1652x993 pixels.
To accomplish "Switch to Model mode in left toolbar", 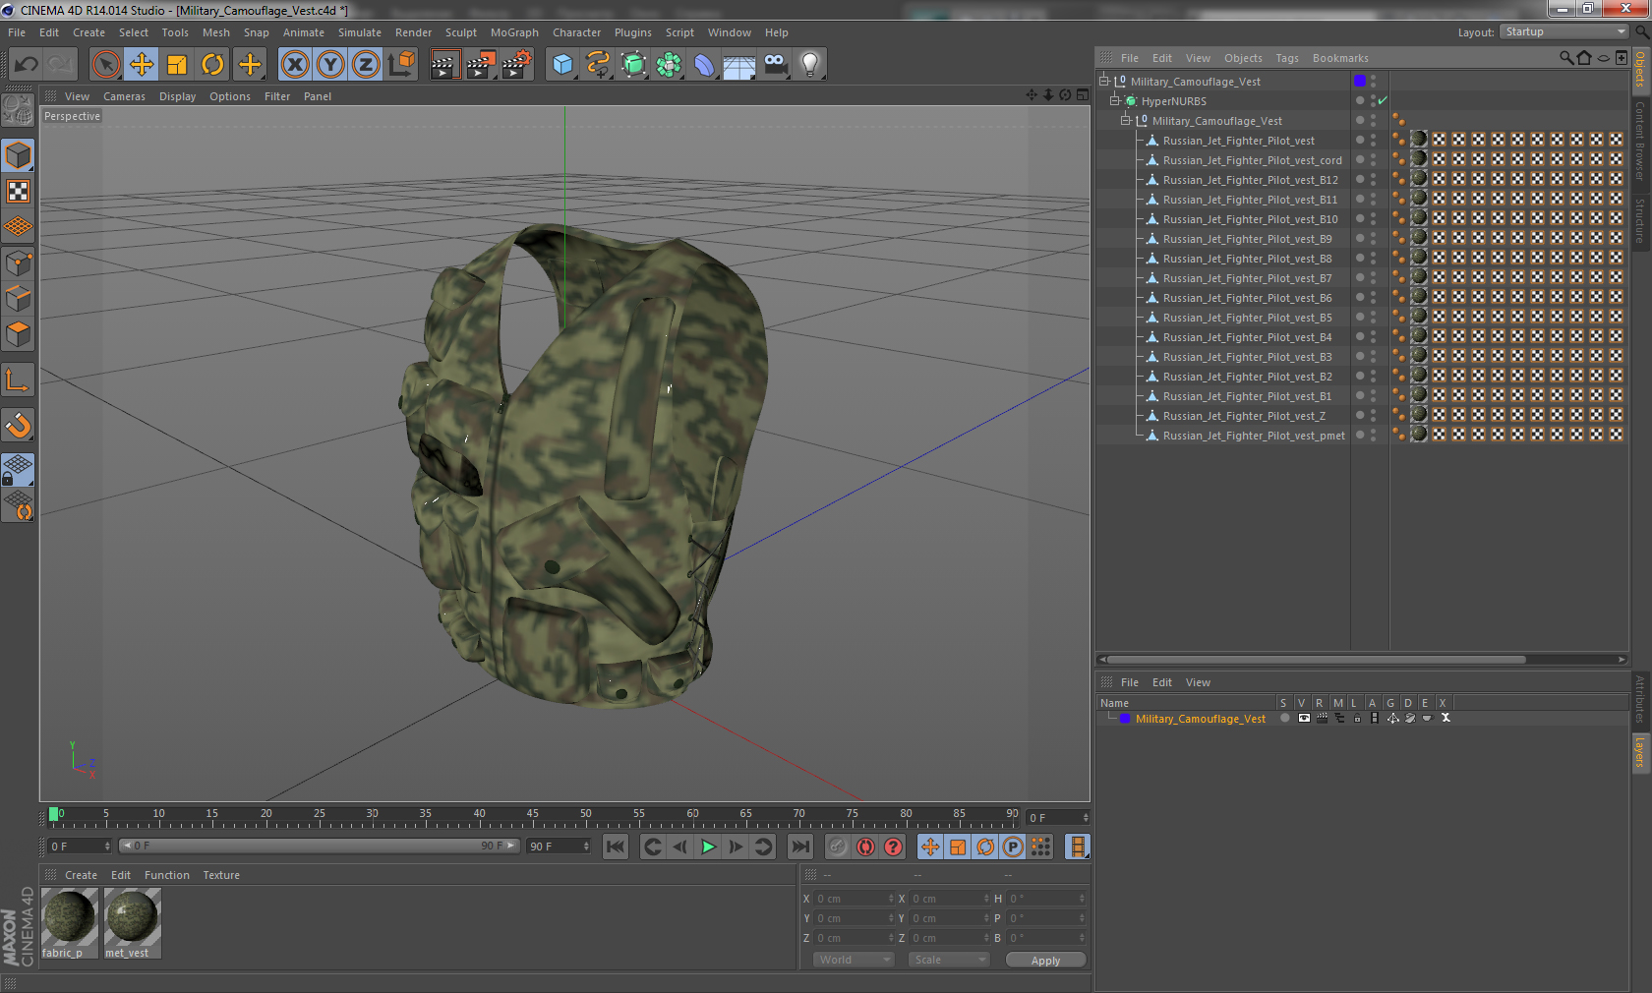I will (x=18, y=156).
